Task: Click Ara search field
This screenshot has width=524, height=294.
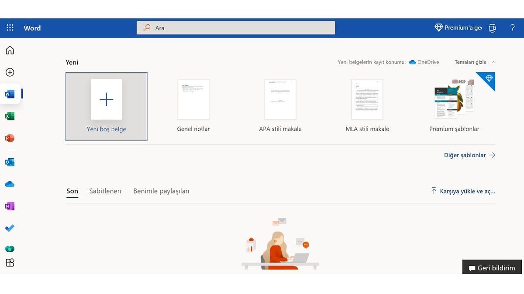Action: [236, 27]
